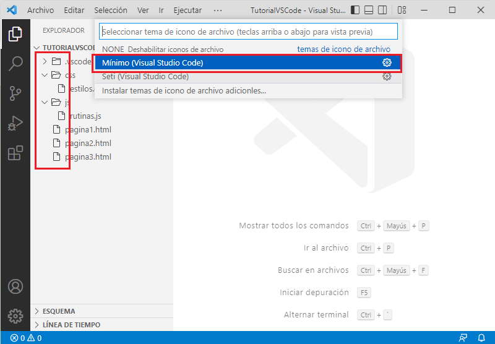Toggle the bottom panel layout button
This screenshot has height=344, width=495.
(x=369, y=10)
